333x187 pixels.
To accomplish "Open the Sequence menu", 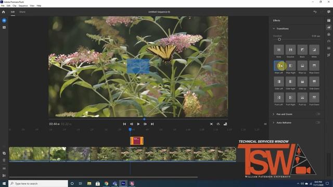I will [23, 6].
